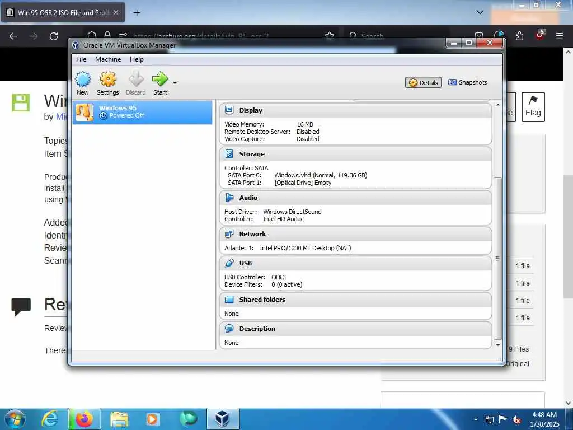Select the Windows 95 virtual machine entry
Image resolution: width=573 pixels, height=430 pixels.
coord(142,112)
